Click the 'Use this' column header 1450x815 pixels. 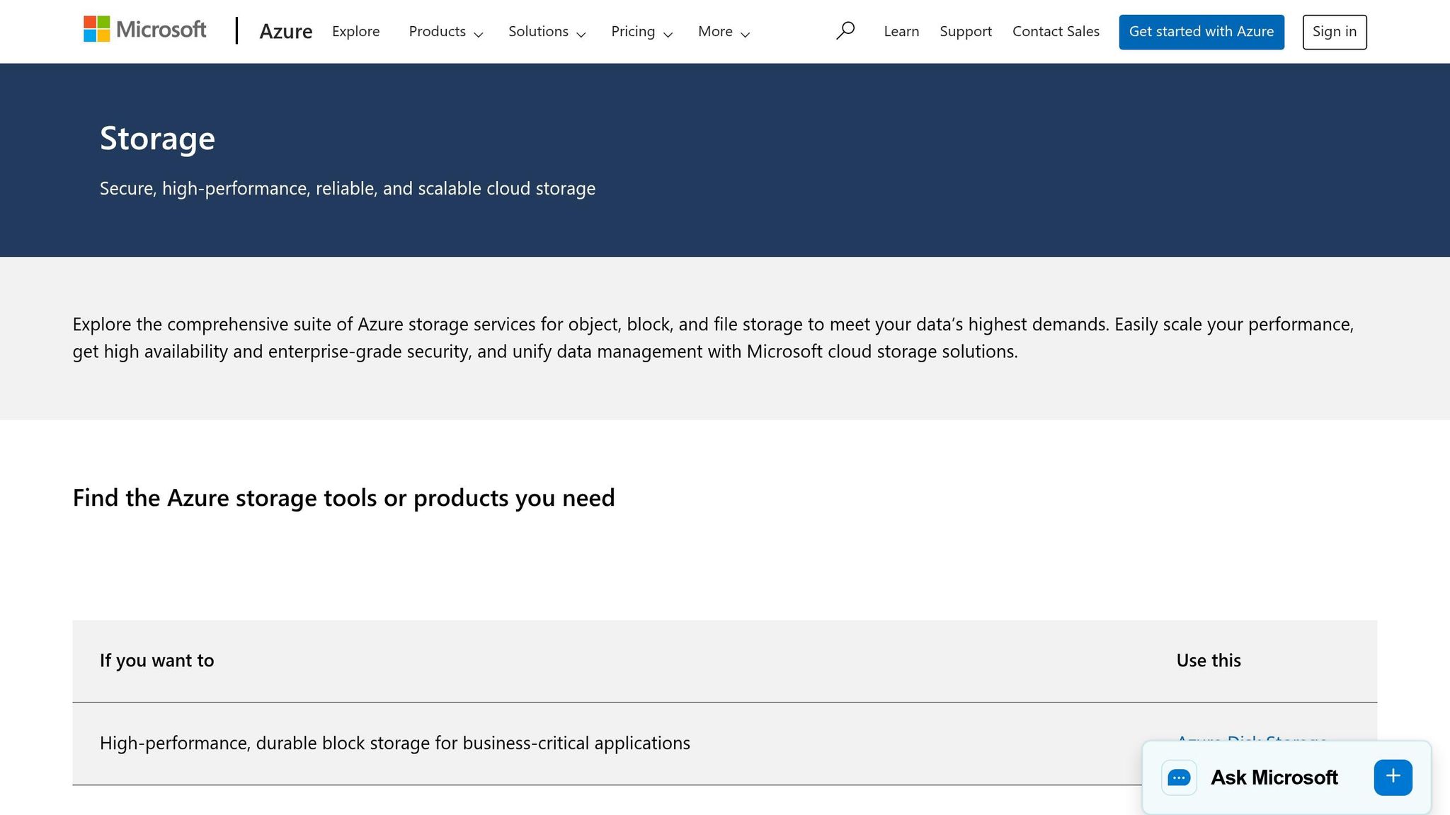pyautogui.click(x=1207, y=659)
